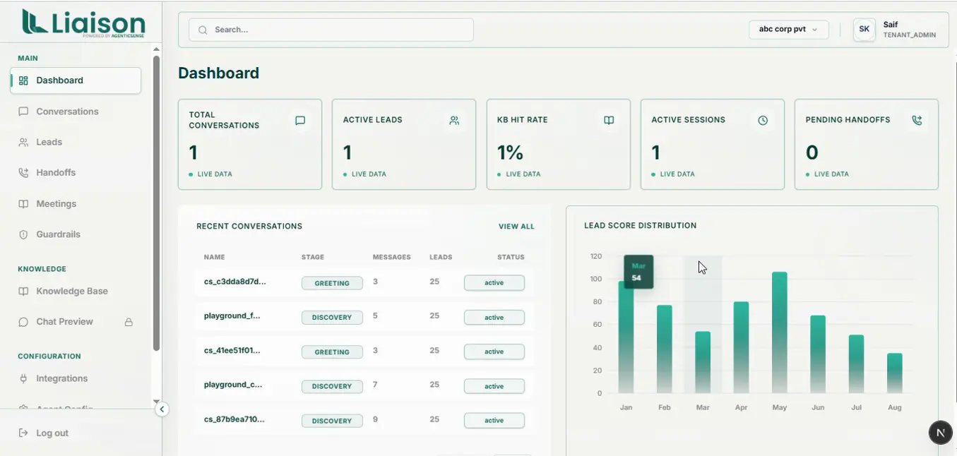The image size is (957, 456).
Task: Click the Total Conversations chat icon
Action: click(300, 121)
